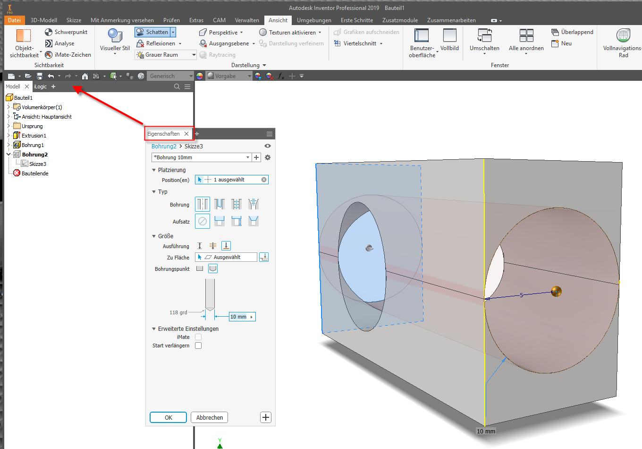The image size is (642, 449).
Task: Open the Objektsichtbarkeit visibility tool
Action: coord(24,43)
